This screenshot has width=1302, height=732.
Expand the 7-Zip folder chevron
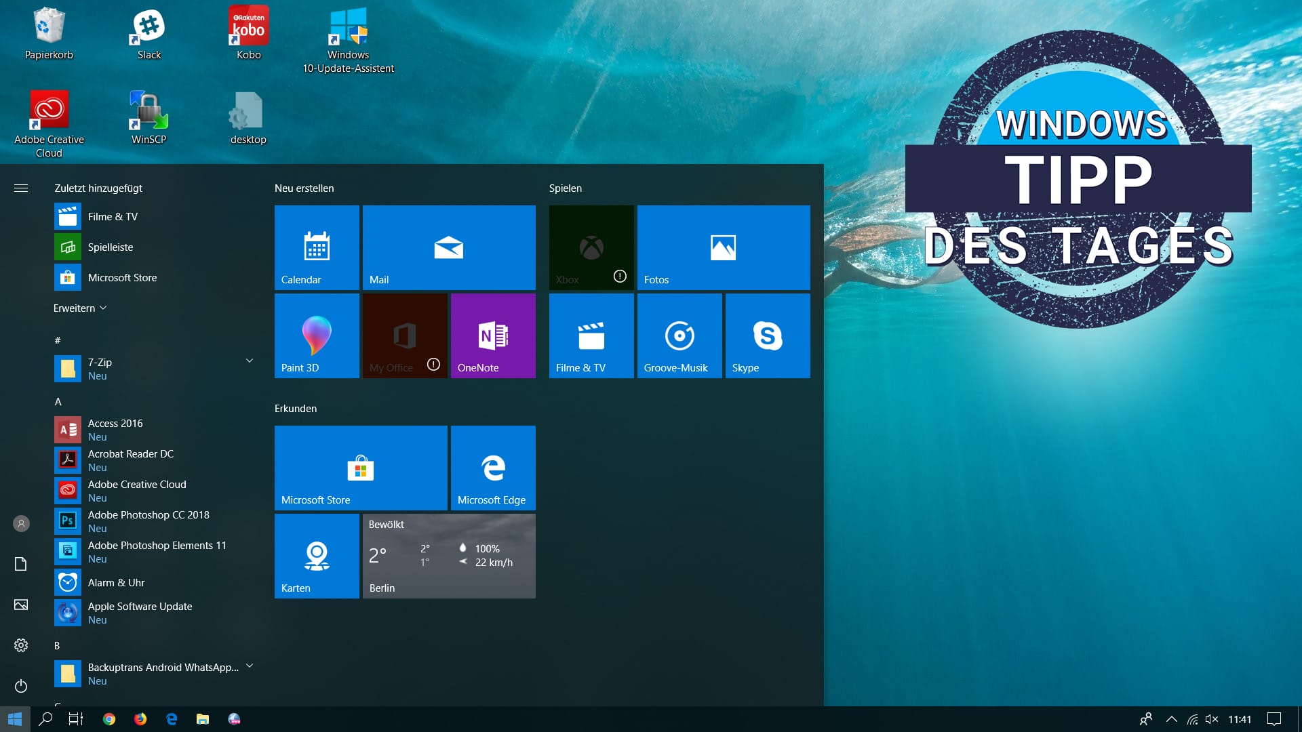250,361
